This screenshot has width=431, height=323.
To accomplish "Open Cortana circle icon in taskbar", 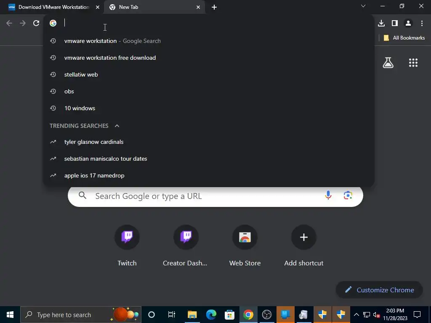I will pyautogui.click(x=152, y=315).
